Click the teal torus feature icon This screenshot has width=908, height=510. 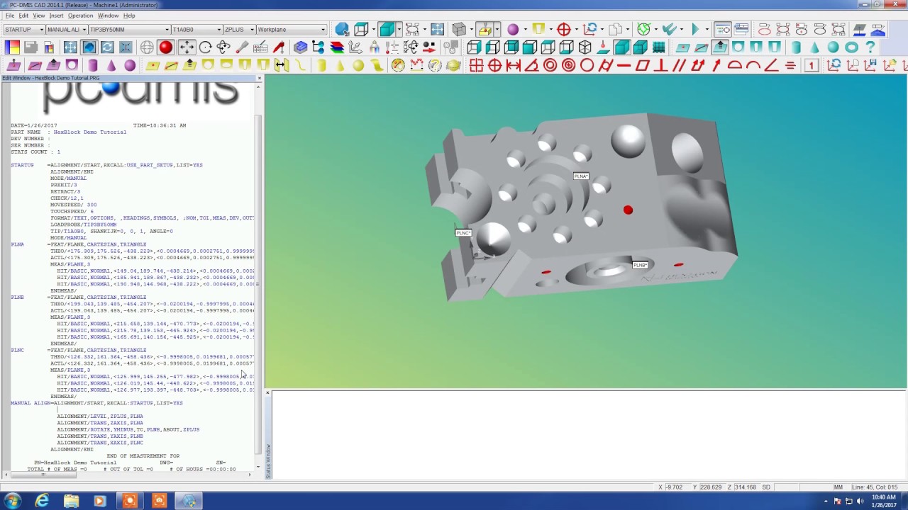coord(852,47)
